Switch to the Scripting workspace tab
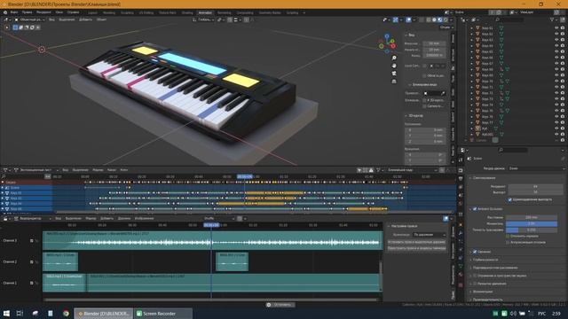This screenshot has width=568, height=319. tap(292, 12)
